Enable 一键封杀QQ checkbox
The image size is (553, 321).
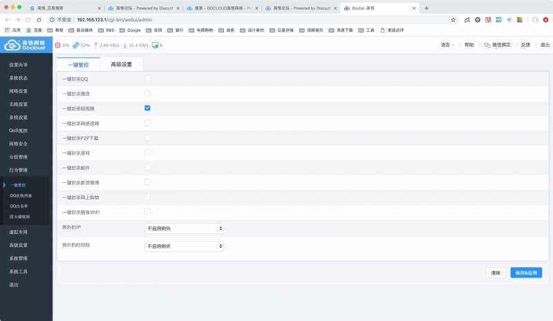tap(147, 79)
